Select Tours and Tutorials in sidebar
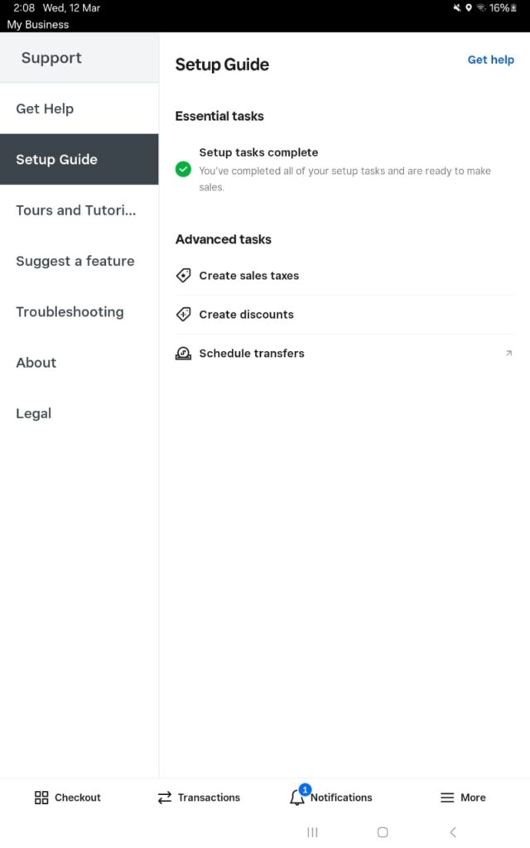The image size is (530, 848). (75, 210)
